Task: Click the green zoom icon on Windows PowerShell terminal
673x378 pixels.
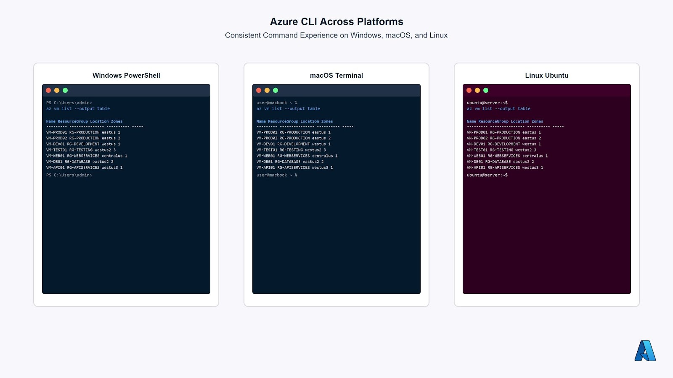Action: 65,89
